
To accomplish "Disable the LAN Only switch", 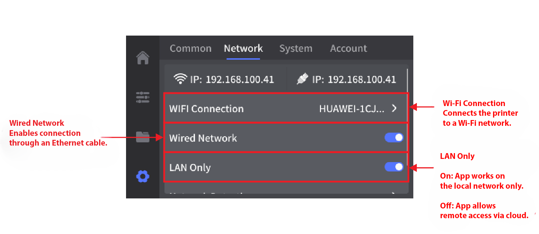I will (394, 167).
